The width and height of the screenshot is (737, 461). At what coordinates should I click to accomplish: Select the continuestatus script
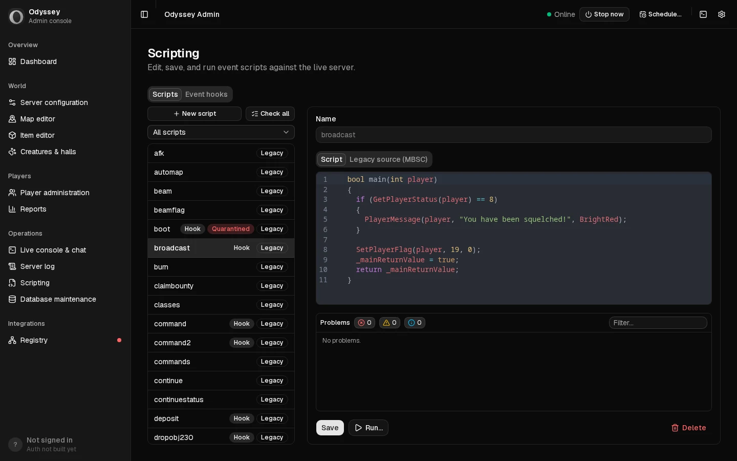coord(221,400)
